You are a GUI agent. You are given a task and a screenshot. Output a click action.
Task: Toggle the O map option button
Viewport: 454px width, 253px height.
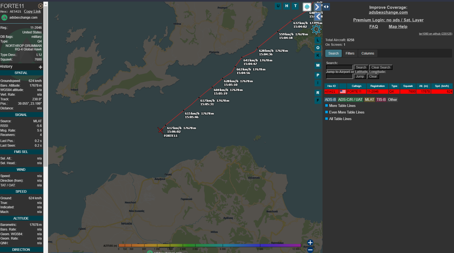[x=318, y=48]
